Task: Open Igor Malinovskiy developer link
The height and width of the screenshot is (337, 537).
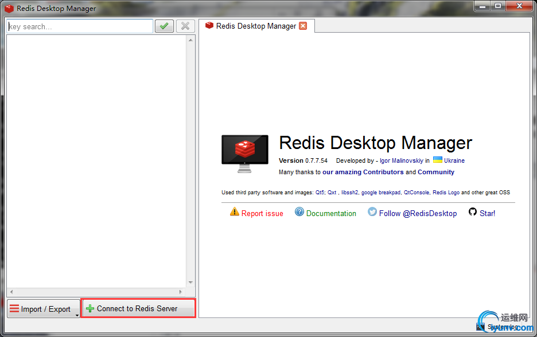Action: tap(402, 160)
